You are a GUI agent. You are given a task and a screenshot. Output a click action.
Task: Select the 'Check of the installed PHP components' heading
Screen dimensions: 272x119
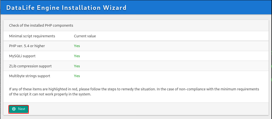pos(41,26)
